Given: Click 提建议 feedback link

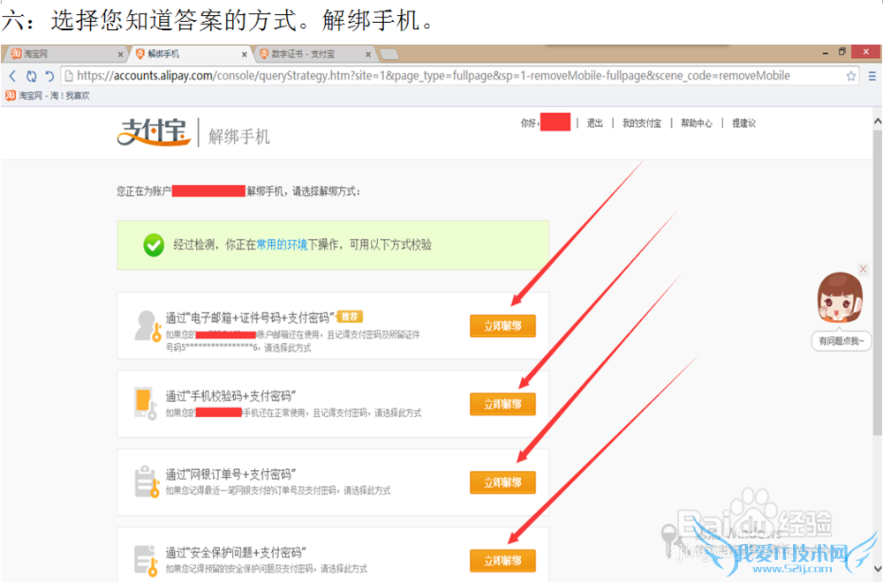Looking at the screenshot, I should tap(743, 123).
